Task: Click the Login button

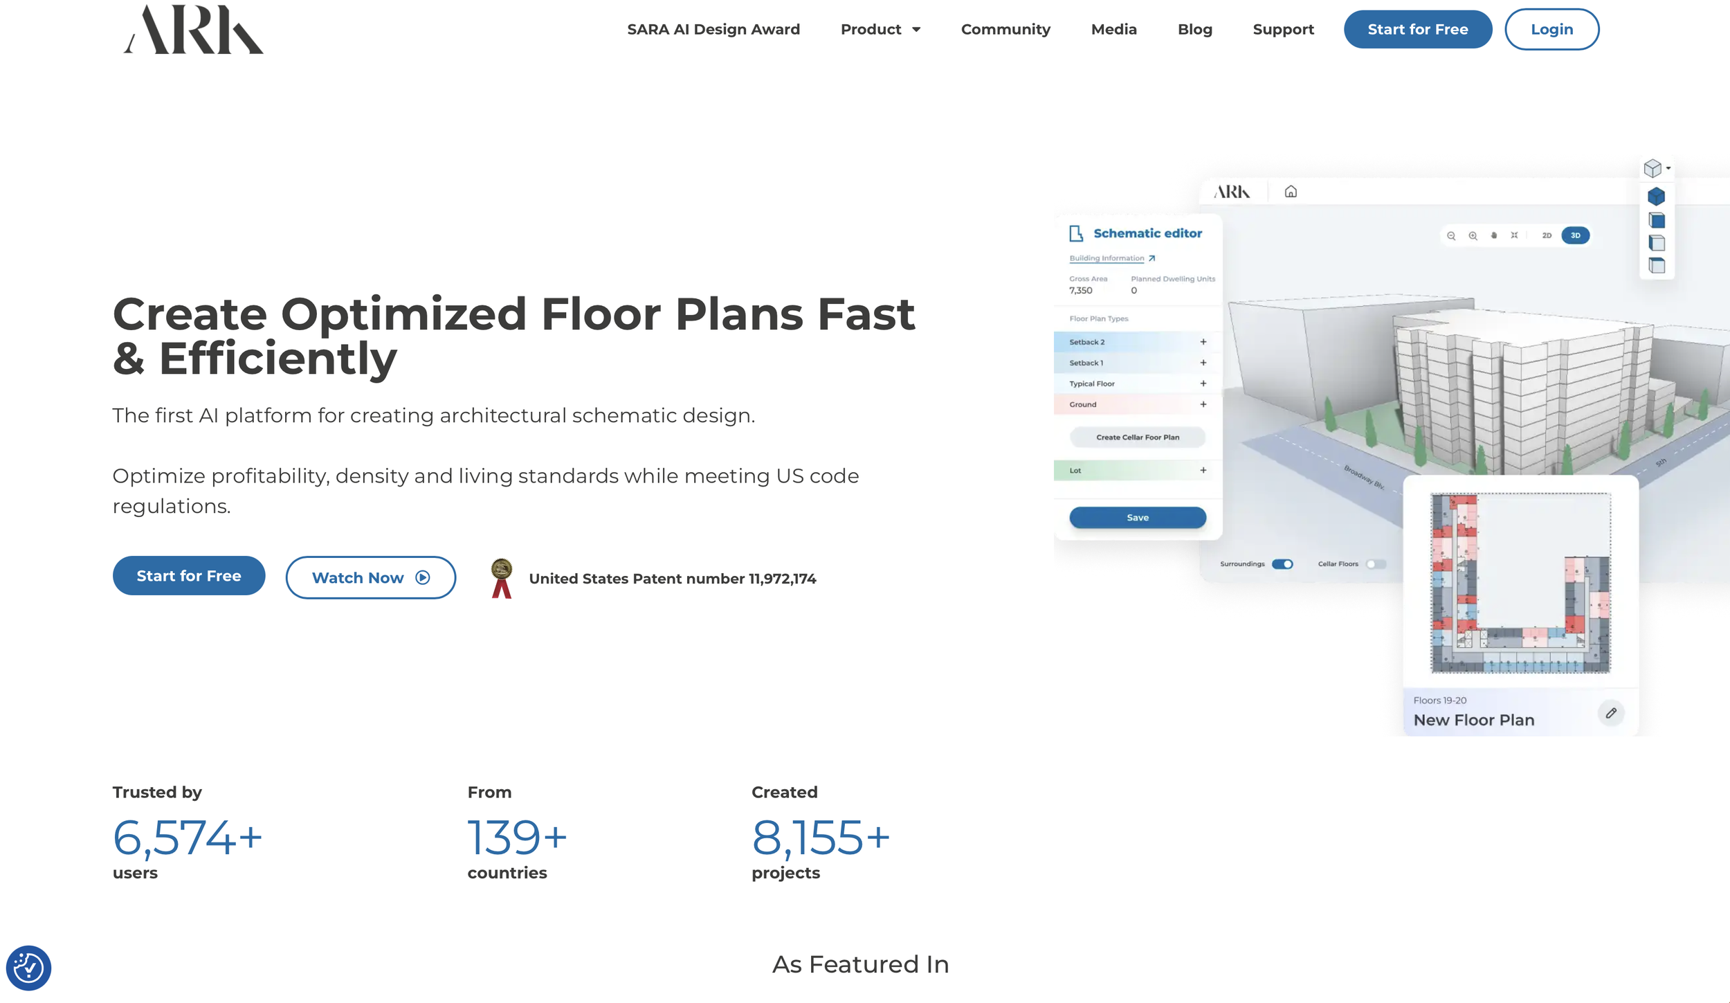Action: coord(1551,29)
